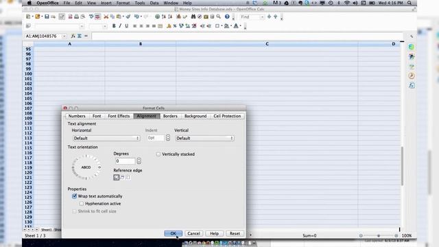Image resolution: width=439 pixels, height=247 pixels.
Task: Open the Name Box dropdown arrow
Action: click(64, 36)
